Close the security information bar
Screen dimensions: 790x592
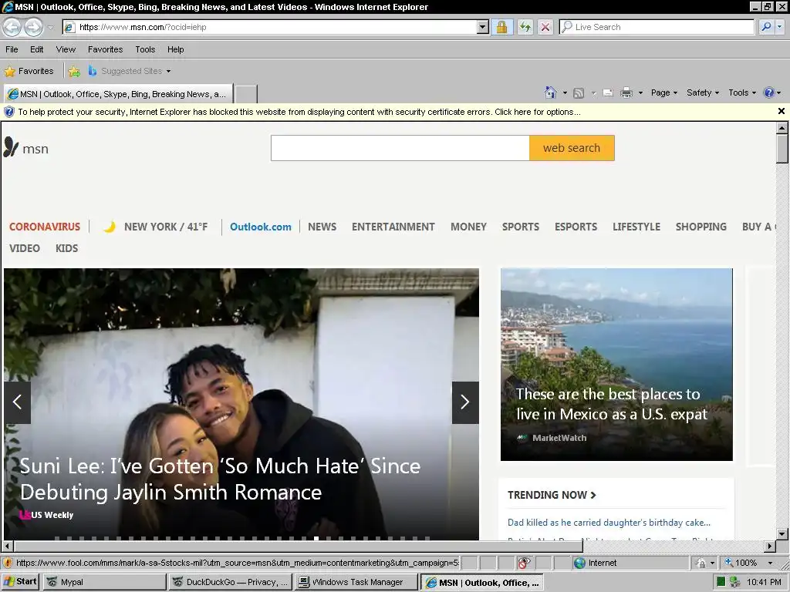click(782, 111)
